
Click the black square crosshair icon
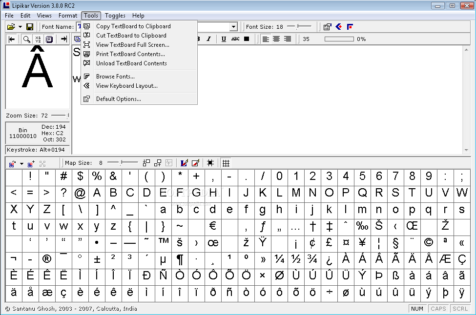point(210,163)
